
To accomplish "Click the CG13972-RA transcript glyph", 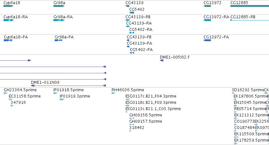I will click(x=207, y=20).
